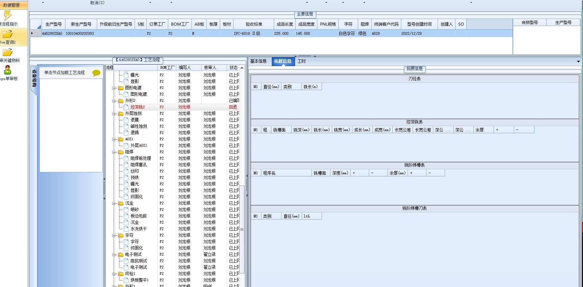Click the yellow speech bubble icon beside 单击节点加载工艺流程
This screenshot has width=583, height=287.
(x=96, y=73)
